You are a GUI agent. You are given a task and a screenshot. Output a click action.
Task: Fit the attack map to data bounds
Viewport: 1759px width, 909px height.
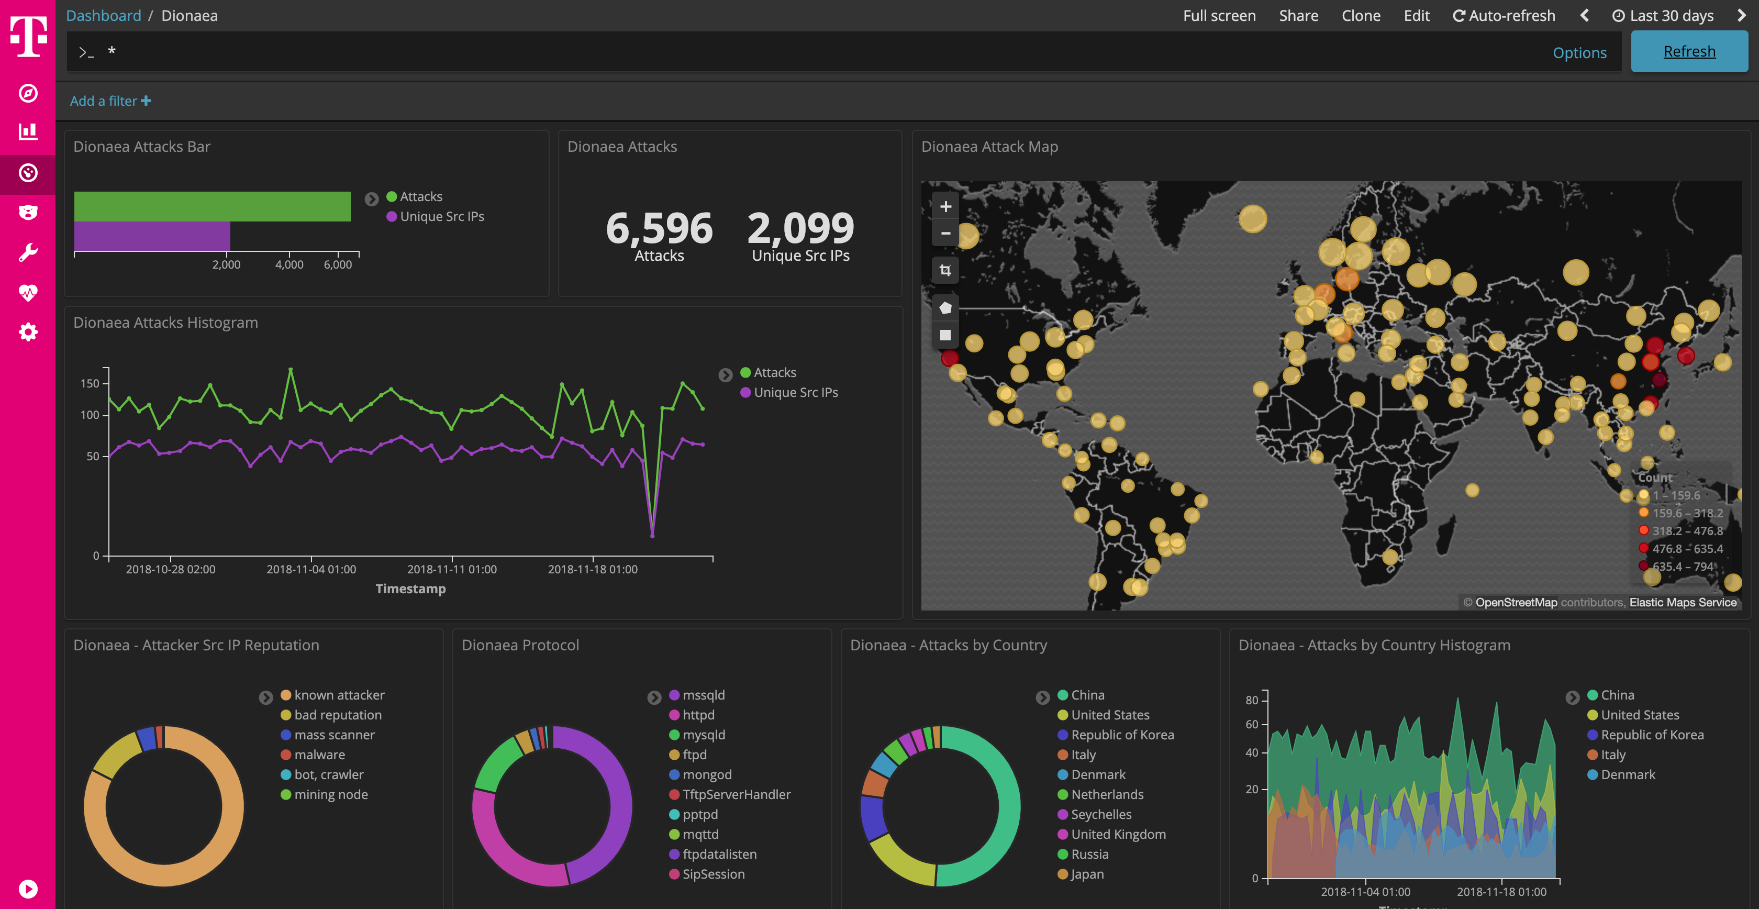point(945,269)
